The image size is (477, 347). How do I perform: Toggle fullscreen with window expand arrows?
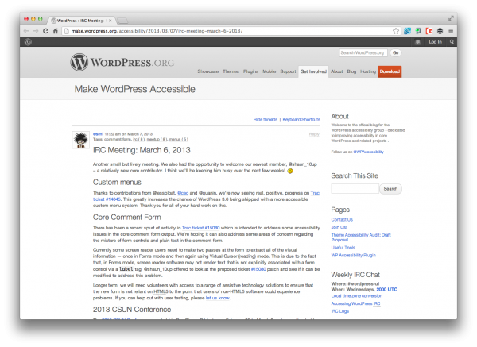tap(451, 18)
